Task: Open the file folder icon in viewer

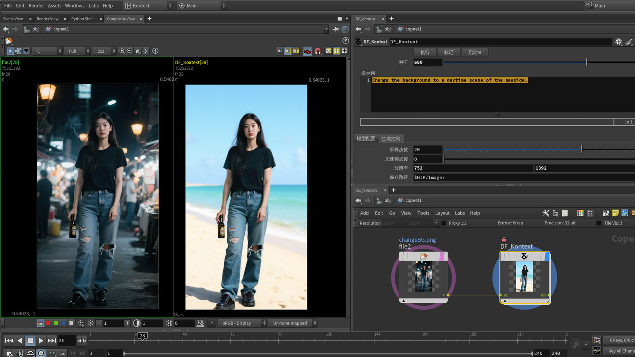Action: [x=9, y=41]
